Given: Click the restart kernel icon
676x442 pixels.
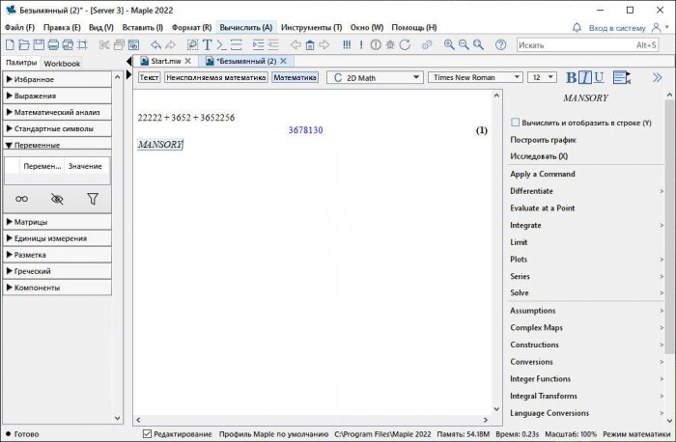Looking at the screenshot, I should pos(403,45).
